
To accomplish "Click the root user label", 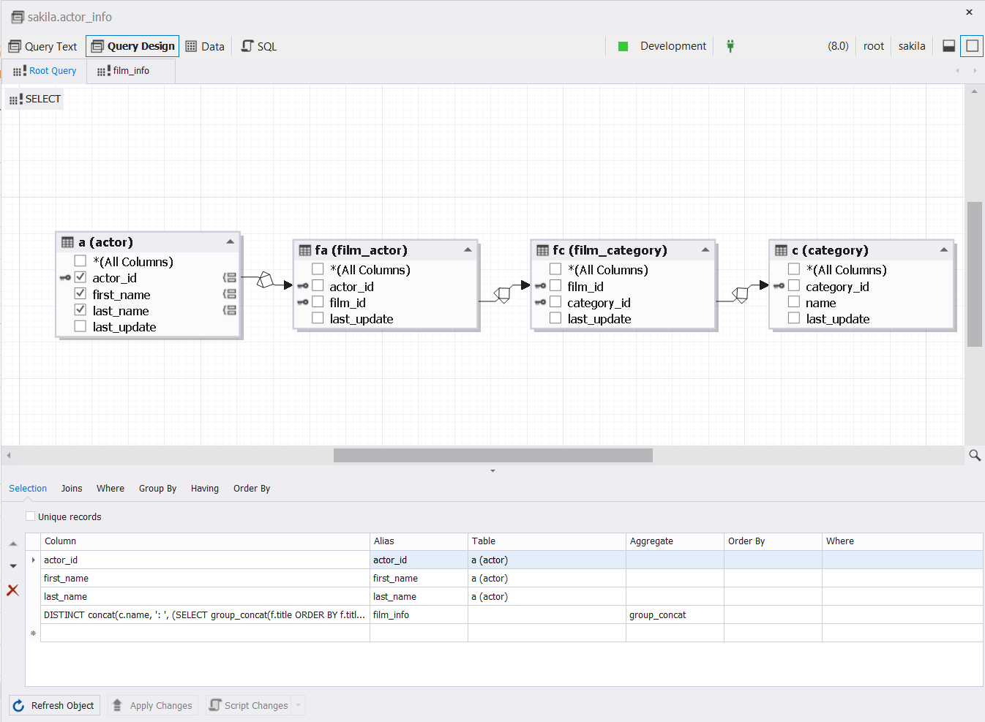I will [873, 46].
